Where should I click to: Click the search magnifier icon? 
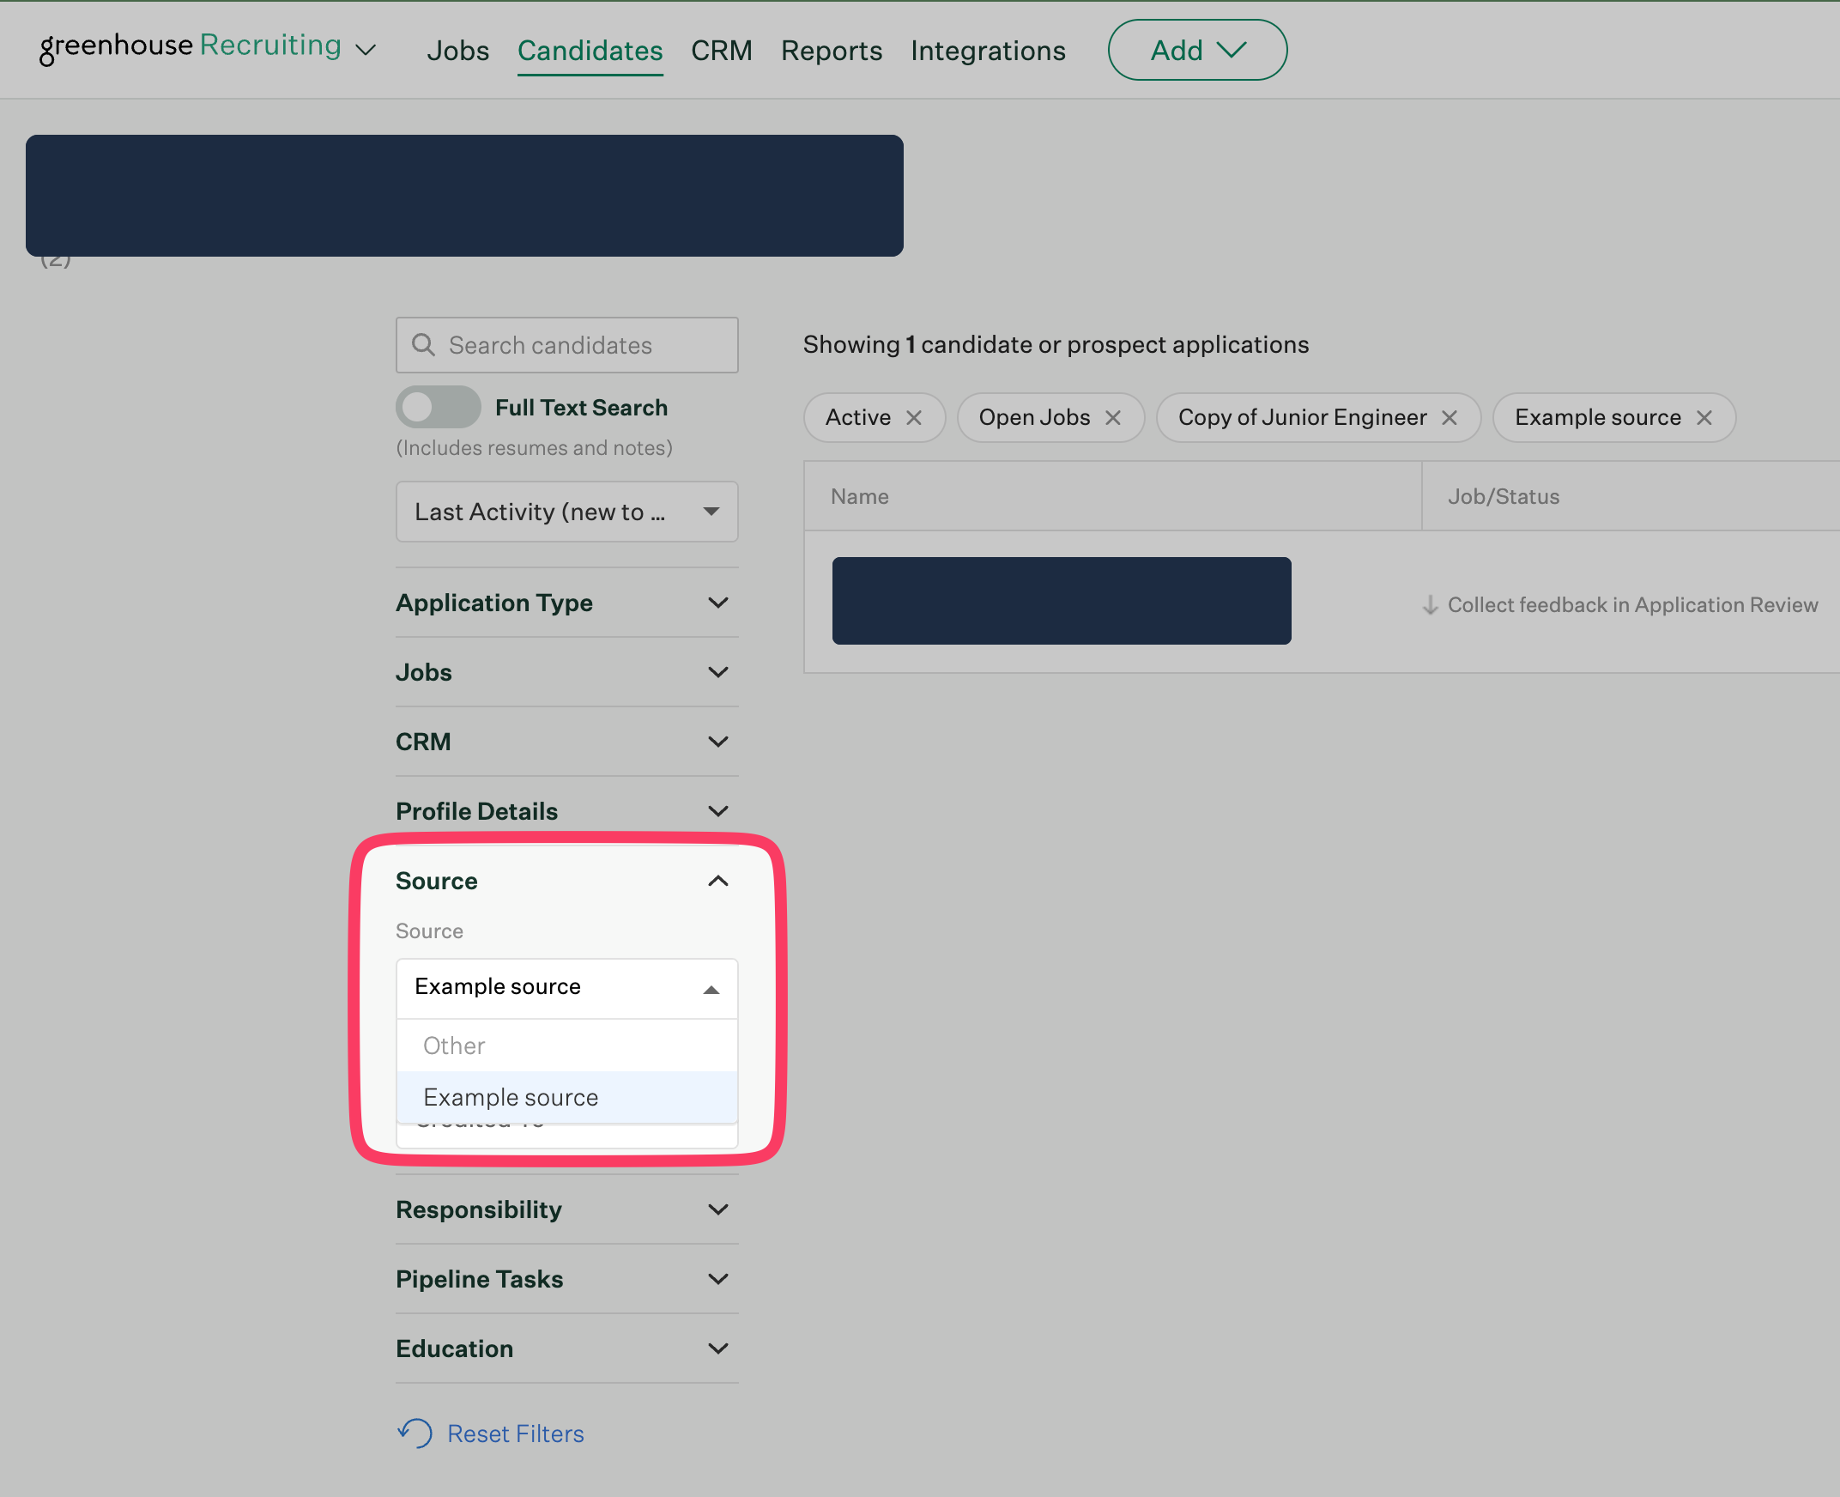[422, 345]
